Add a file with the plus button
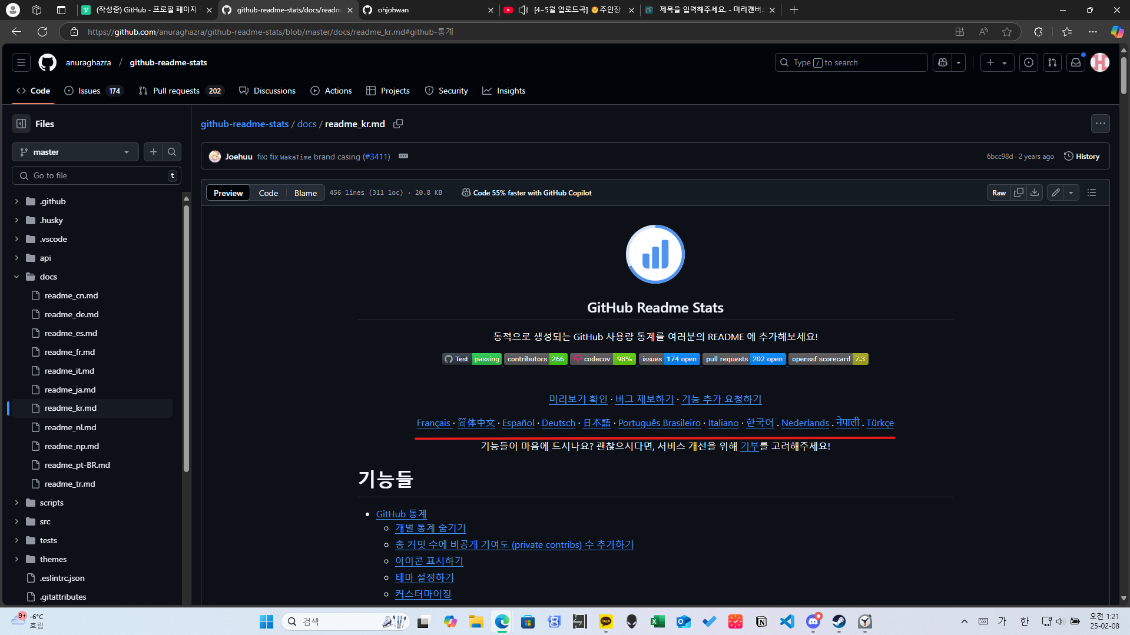Viewport: 1130px width, 635px height. pos(154,152)
